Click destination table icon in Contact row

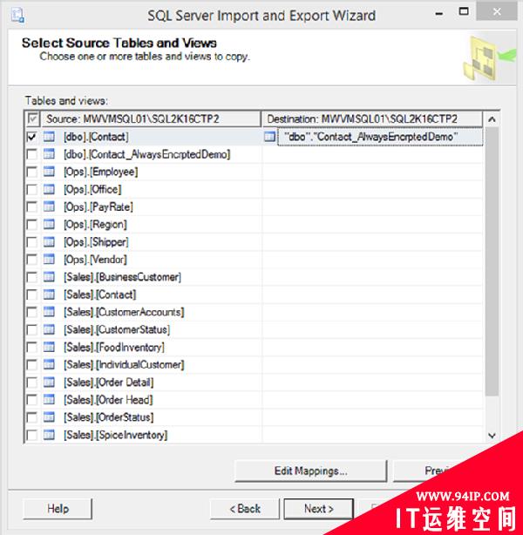269,137
